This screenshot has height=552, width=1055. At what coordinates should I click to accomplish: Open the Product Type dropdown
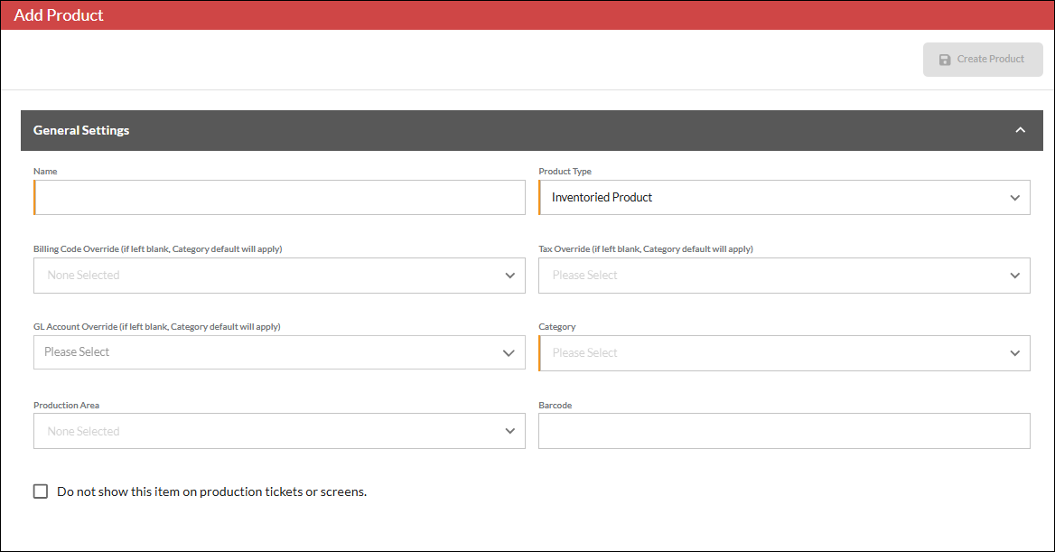[x=784, y=197]
